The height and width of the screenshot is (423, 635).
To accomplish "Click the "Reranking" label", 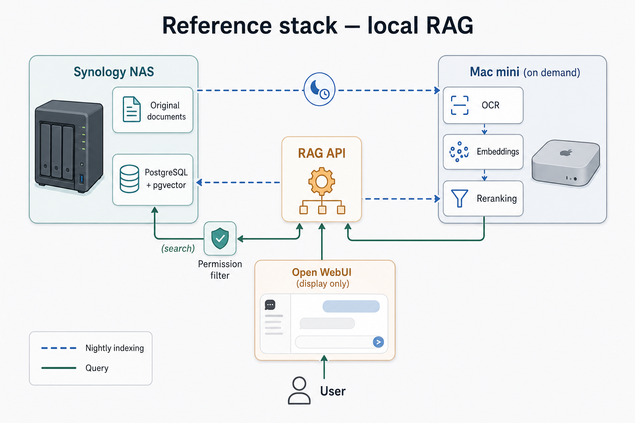I will click(x=497, y=199).
